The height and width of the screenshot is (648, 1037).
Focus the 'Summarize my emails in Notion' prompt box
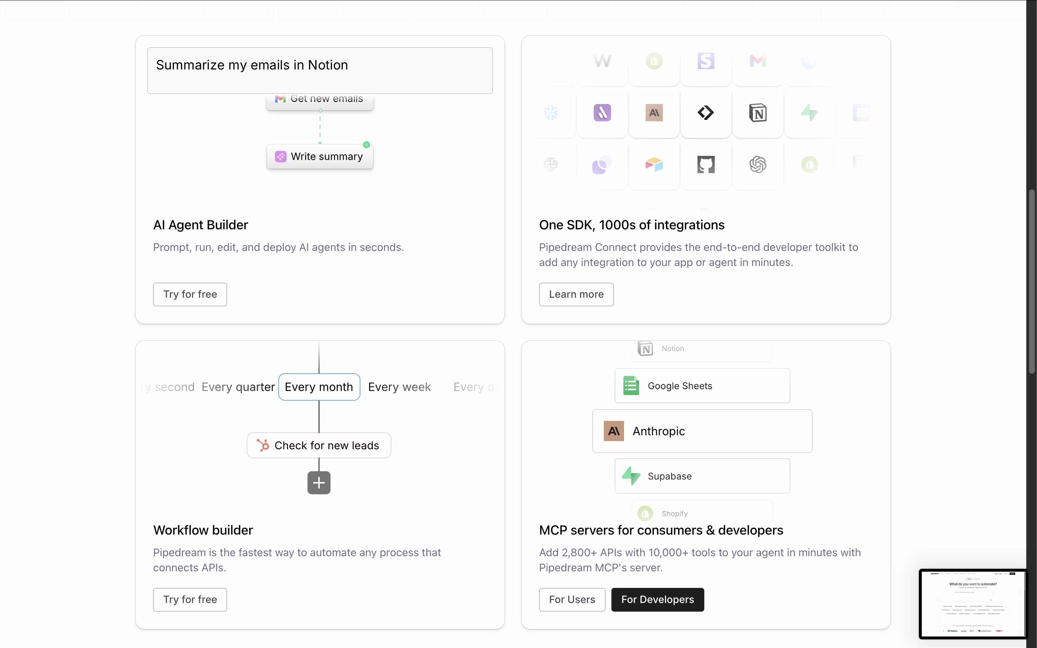click(x=320, y=70)
